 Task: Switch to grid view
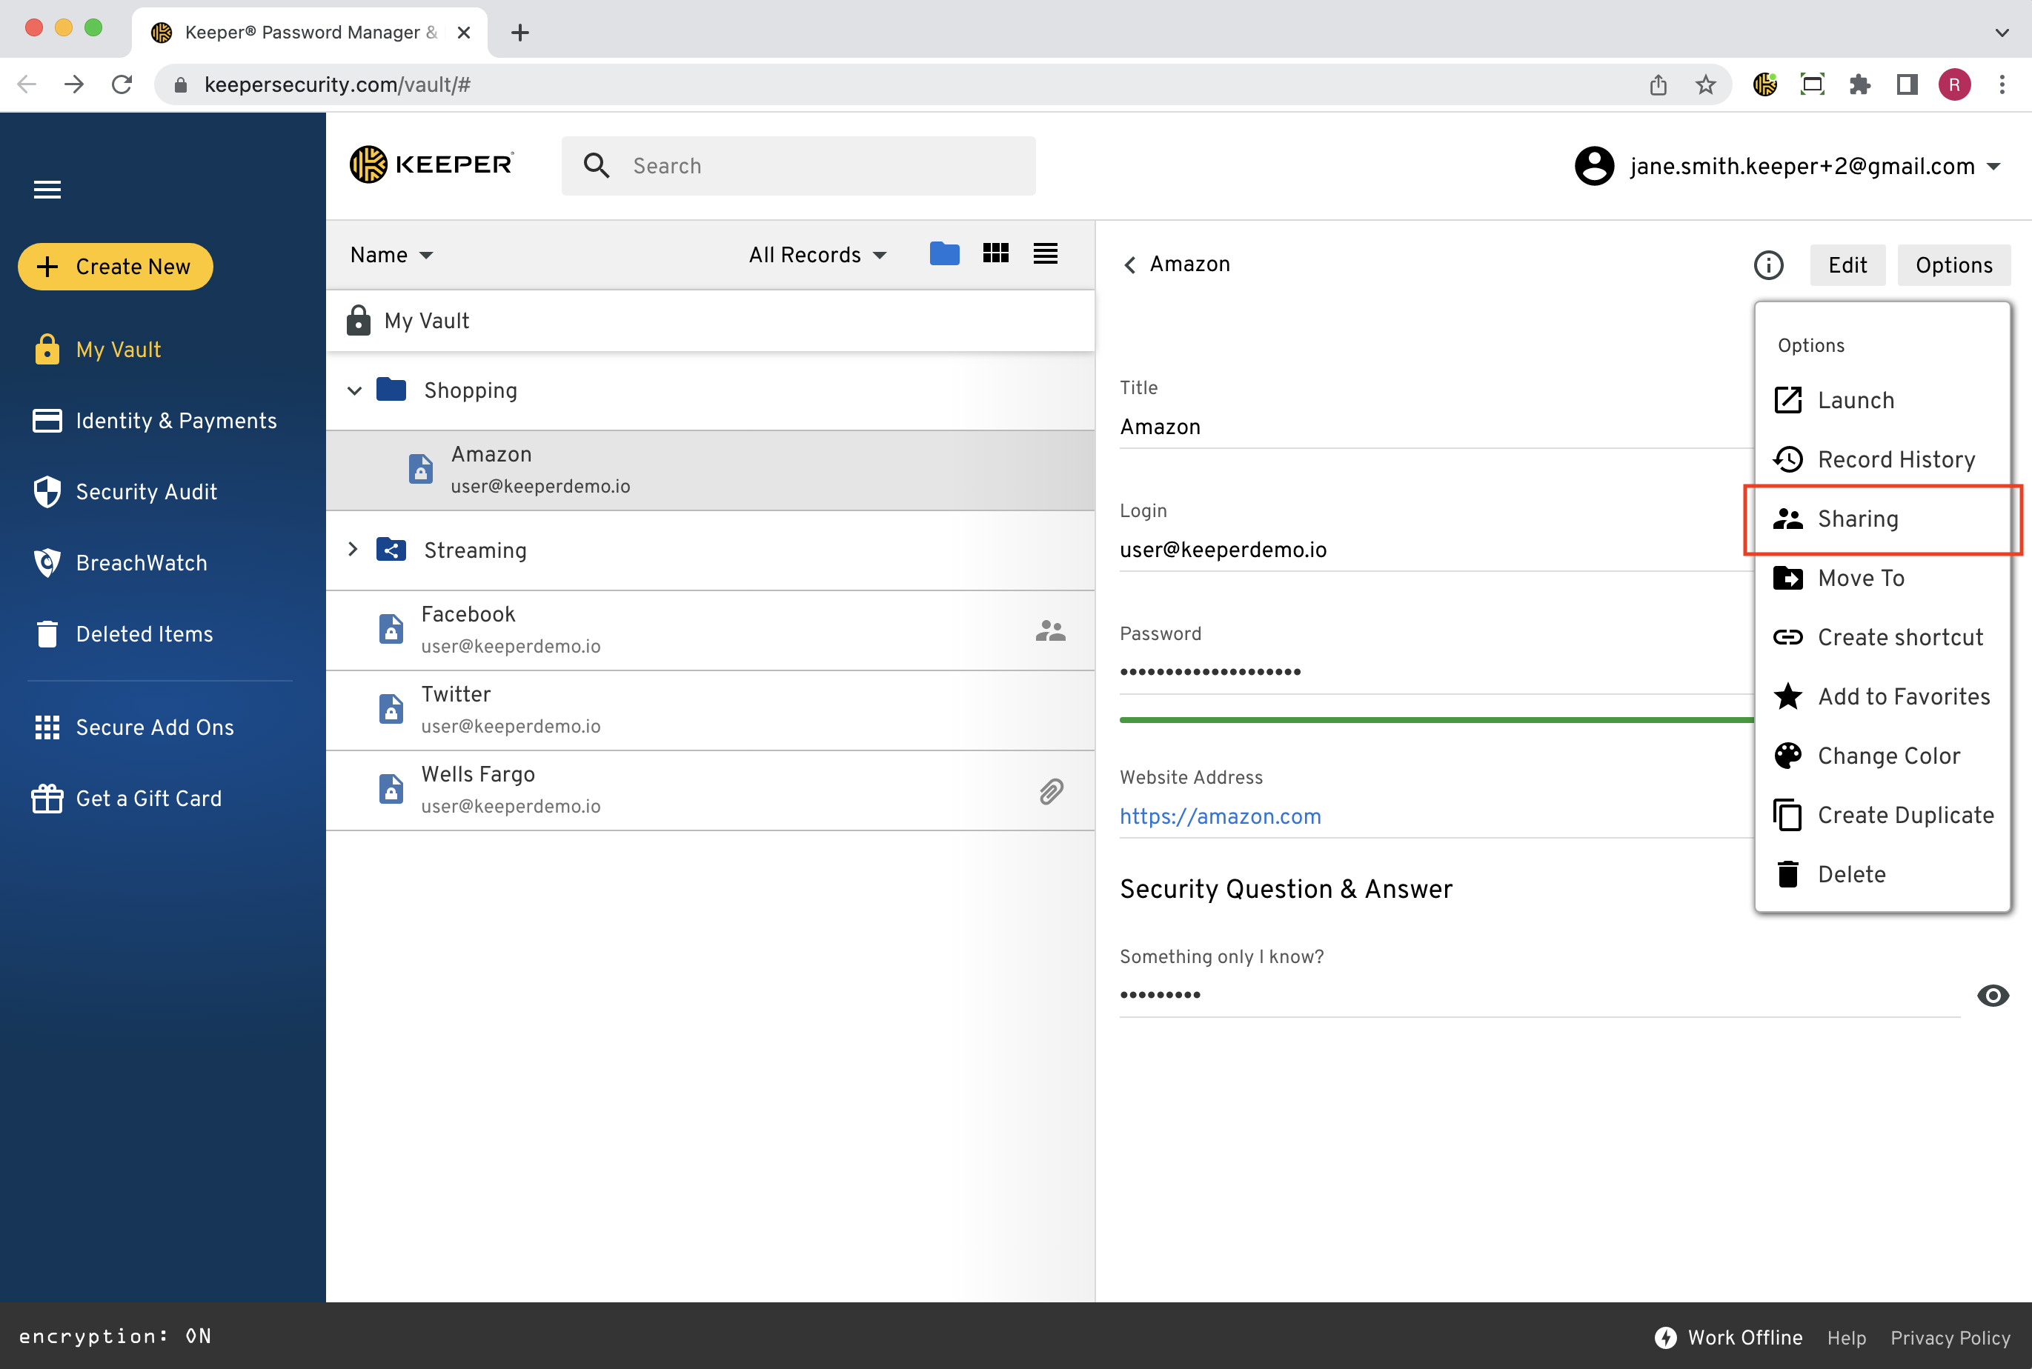[x=995, y=253]
